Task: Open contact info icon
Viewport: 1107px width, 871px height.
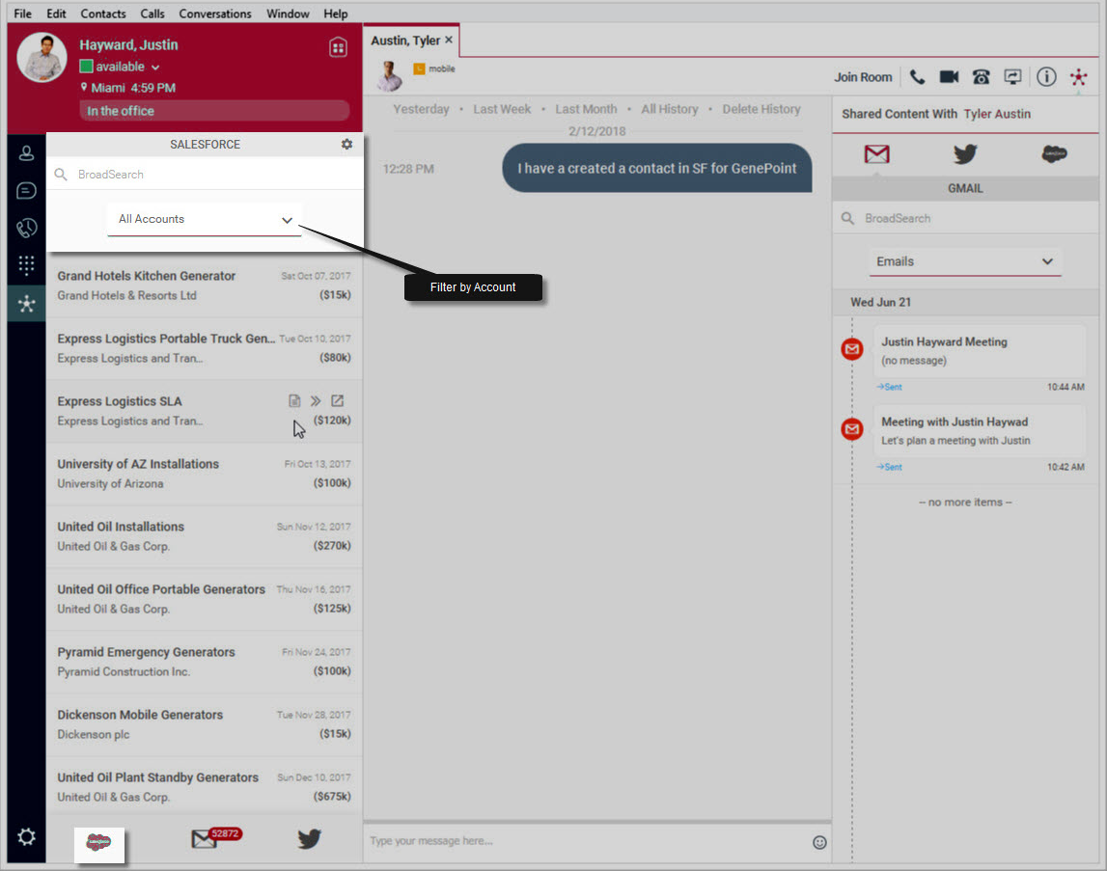Action: 1046,77
